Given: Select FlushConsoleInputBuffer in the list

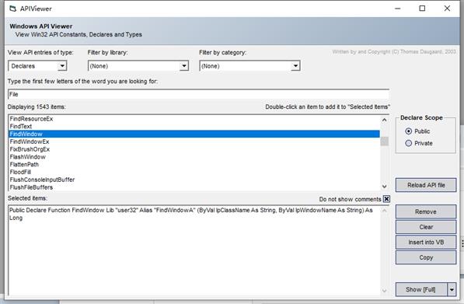Looking at the screenshot, I should pyautogui.click(x=194, y=180).
